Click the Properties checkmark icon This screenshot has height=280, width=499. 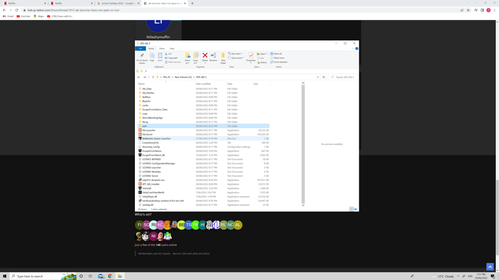coord(251,56)
